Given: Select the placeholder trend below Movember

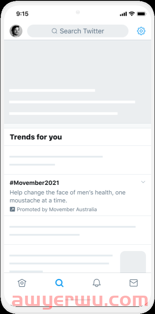Looking at the screenshot, I should pyautogui.click(x=77, y=230).
